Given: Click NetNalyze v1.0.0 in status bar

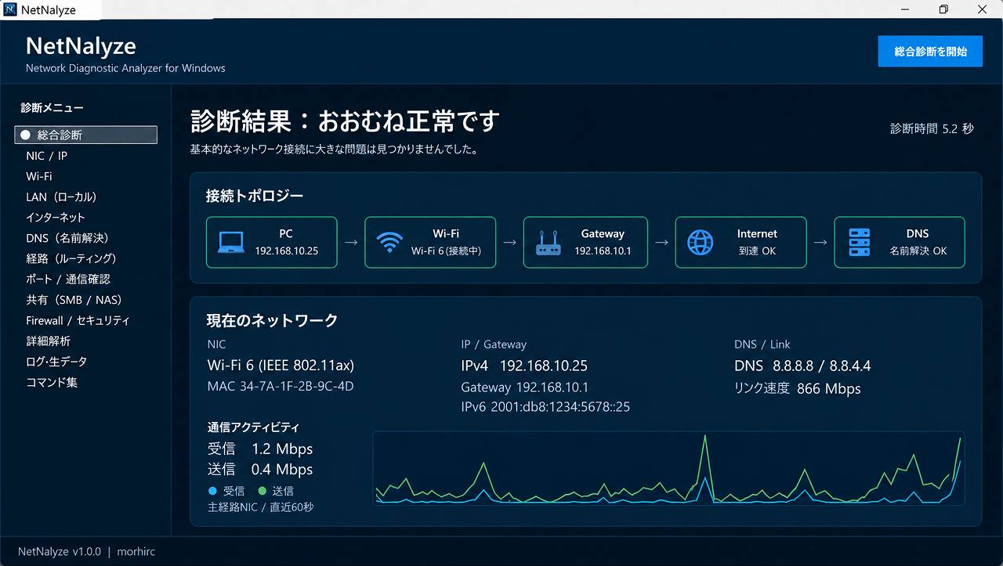Looking at the screenshot, I should (x=60, y=552).
